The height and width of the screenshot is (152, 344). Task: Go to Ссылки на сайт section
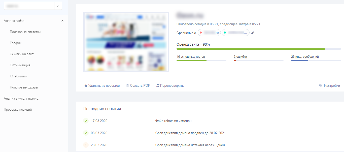[x=22, y=54]
